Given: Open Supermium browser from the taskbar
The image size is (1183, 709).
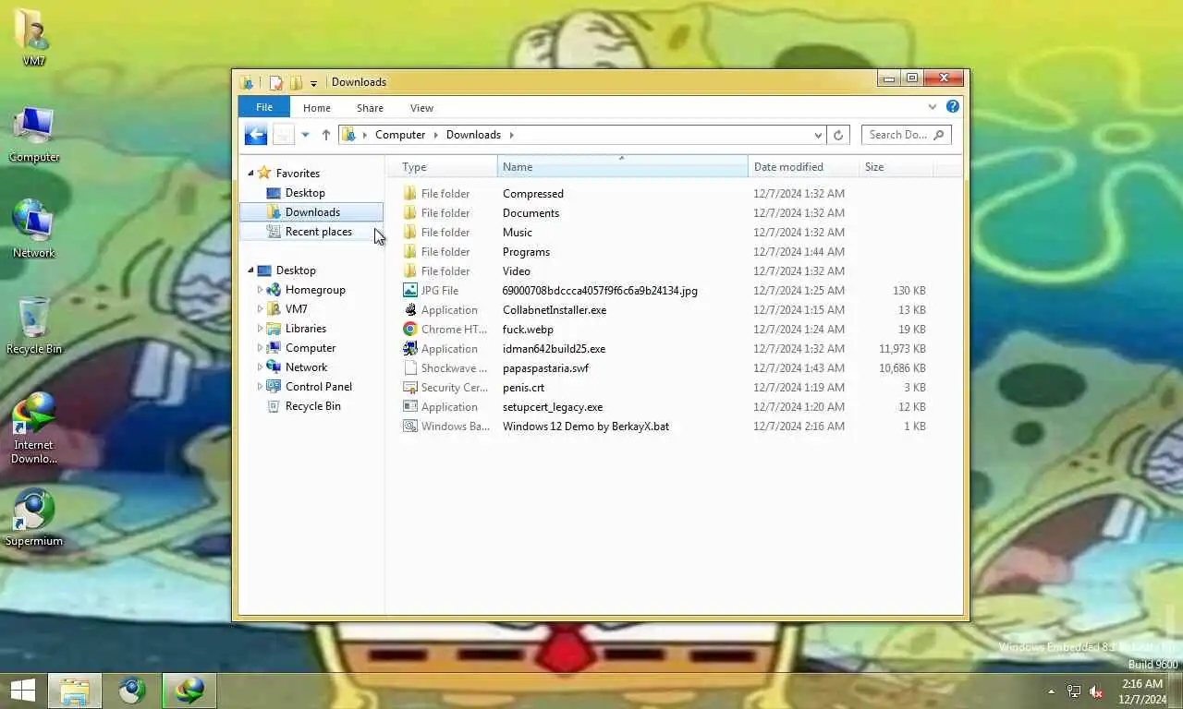Looking at the screenshot, I should (x=132, y=691).
